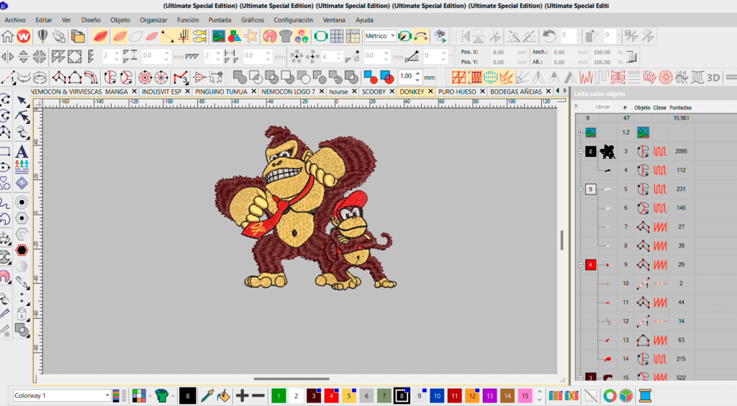Switch to the SCOOBY design tab
This screenshot has height=406, width=737.
[373, 92]
